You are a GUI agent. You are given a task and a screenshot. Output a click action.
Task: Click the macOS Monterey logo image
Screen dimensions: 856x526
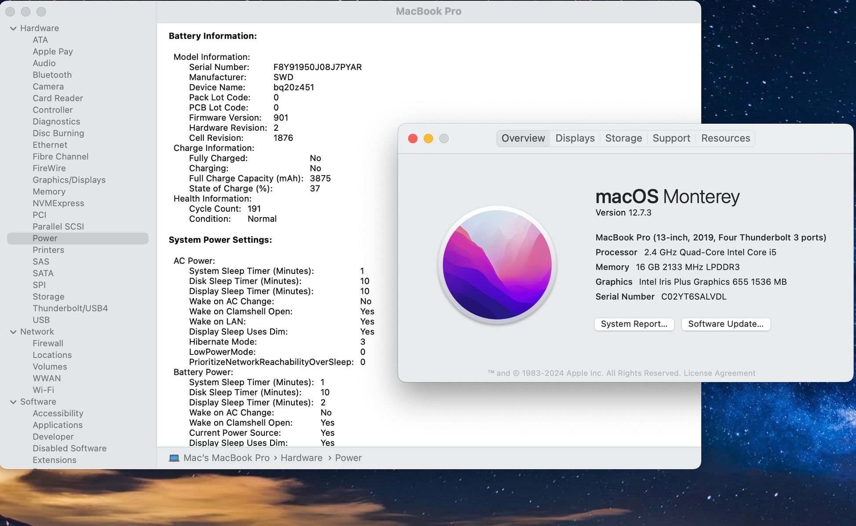pyautogui.click(x=497, y=265)
